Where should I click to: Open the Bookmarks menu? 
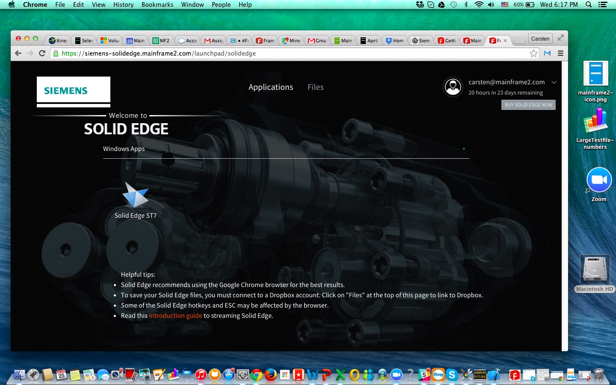157,5
